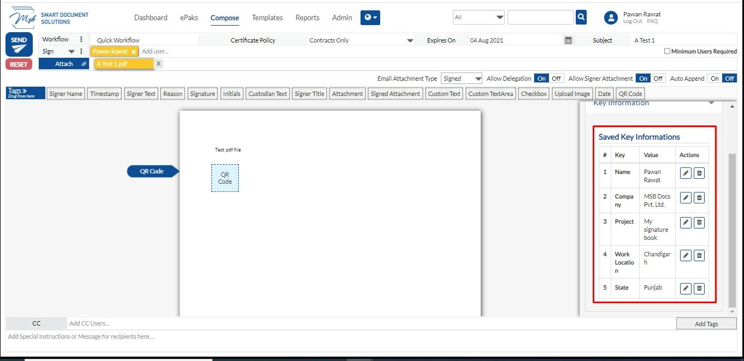
Task: Open the globe language dropdown
Action: click(370, 17)
